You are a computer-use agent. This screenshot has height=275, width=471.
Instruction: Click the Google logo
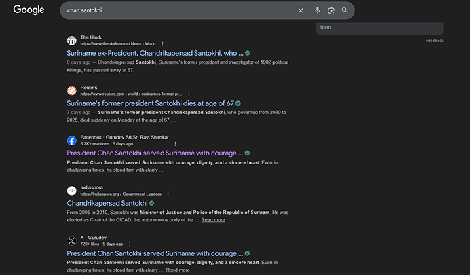pos(29,10)
